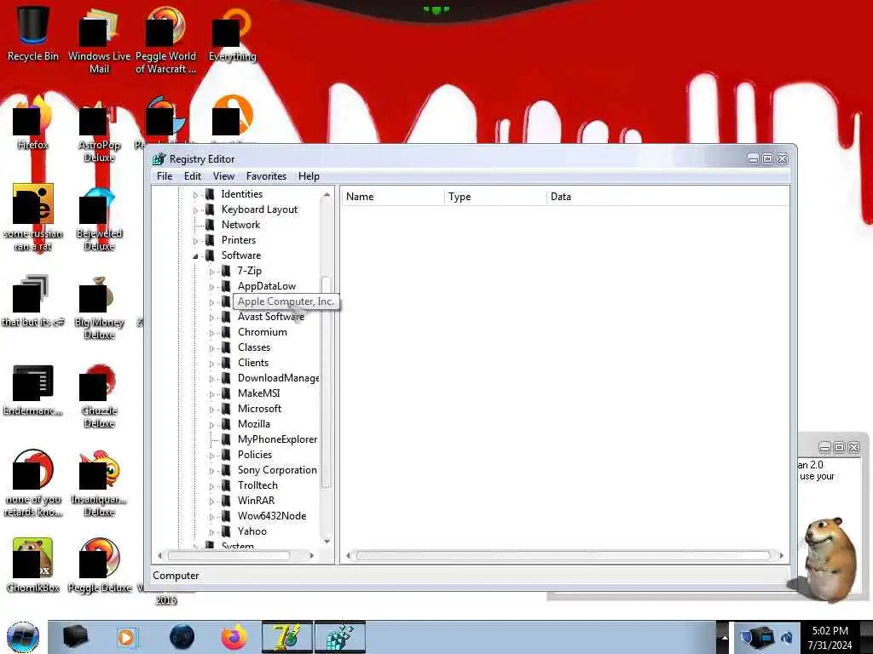Click the folder icon next to 7-Zip key
The height and width of the screenshot is (654, 873).
(225, 271)
